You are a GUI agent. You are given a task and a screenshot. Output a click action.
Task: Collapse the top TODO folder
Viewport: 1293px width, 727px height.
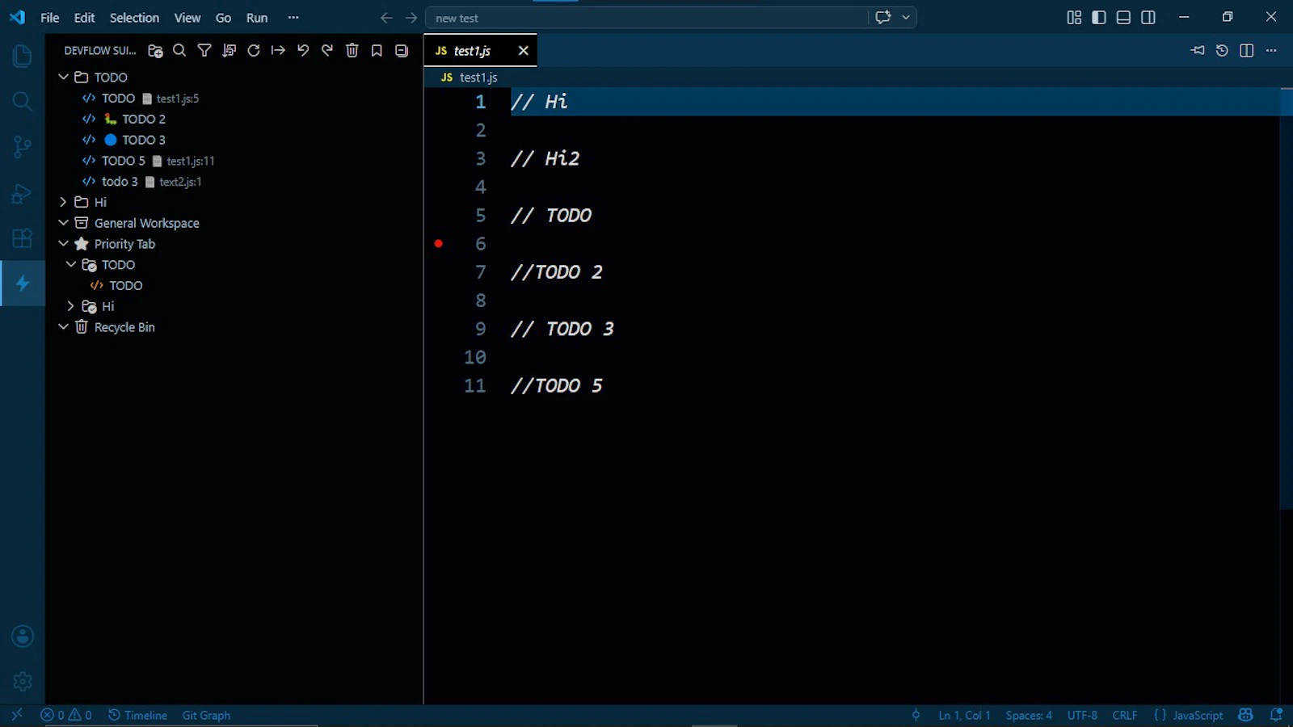coord(63,77)
